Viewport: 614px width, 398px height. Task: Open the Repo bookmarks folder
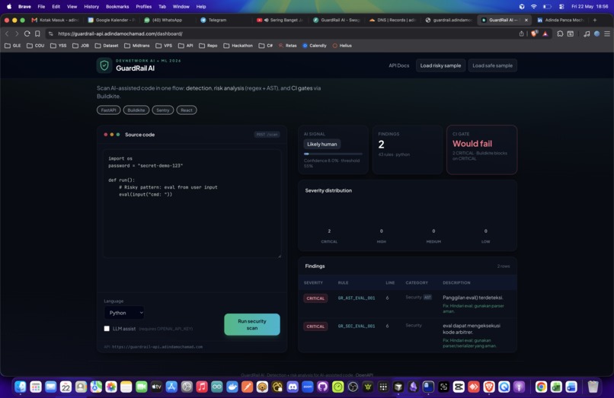[x=208, y=46]
